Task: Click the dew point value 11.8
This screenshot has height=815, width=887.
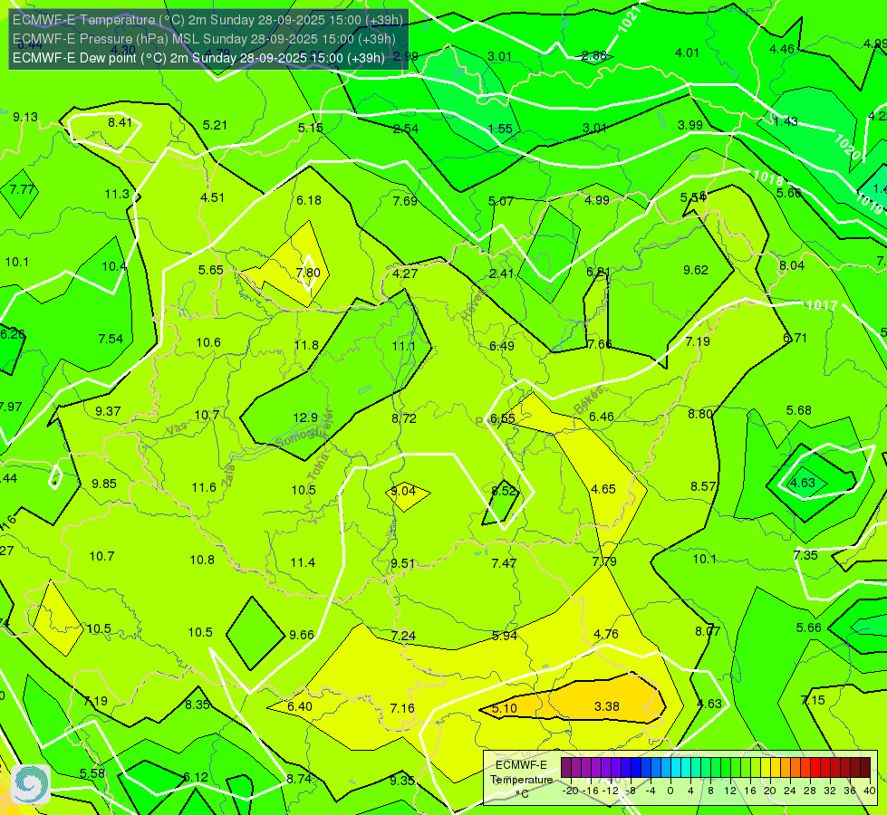Action: (306, 345)
